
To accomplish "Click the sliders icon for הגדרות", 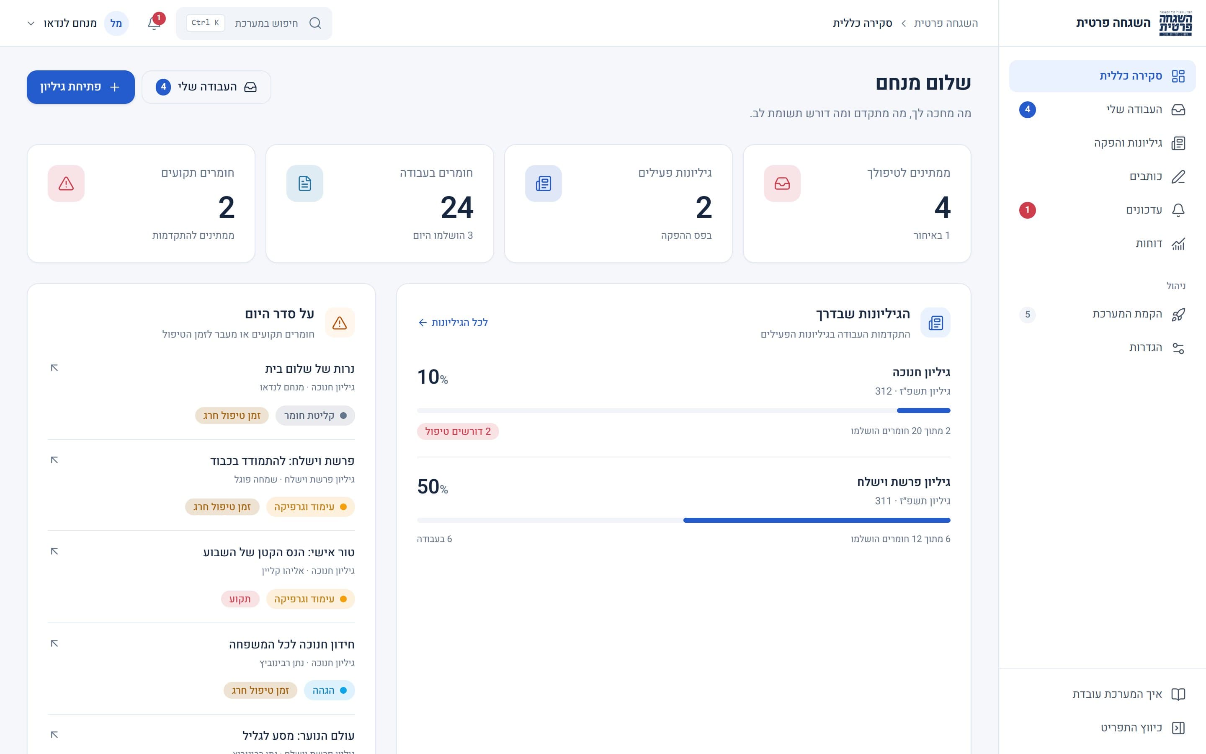I will tap(1178, 348).
